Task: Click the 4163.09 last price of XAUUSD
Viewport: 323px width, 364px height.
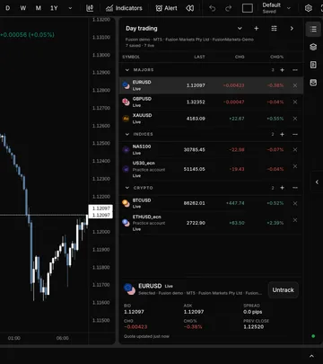Action: [196, 119]
